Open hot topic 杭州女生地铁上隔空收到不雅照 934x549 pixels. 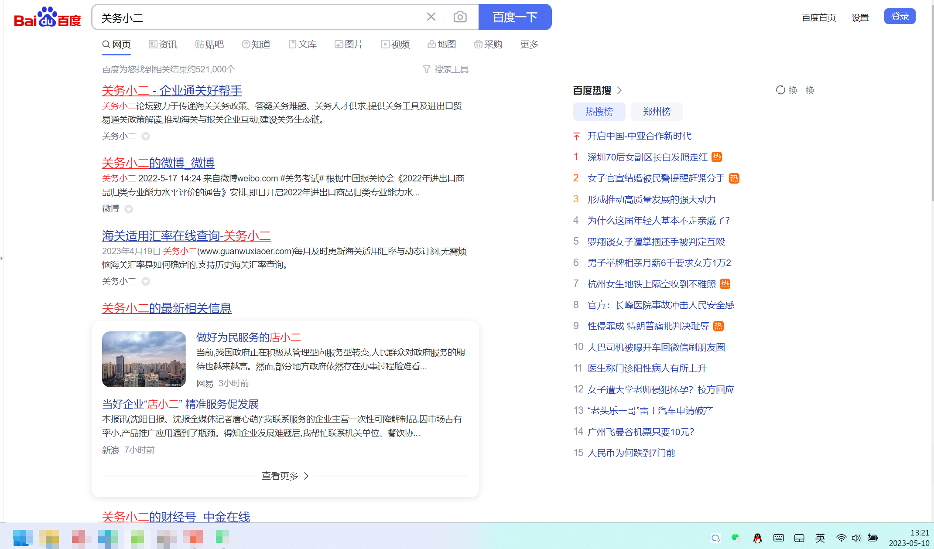coord(651,283)
